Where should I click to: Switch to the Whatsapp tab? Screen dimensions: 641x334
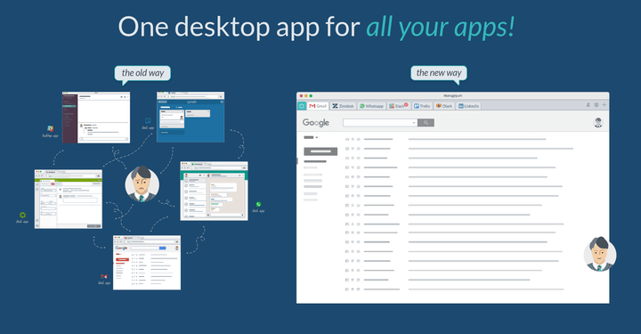pos(371,106)
